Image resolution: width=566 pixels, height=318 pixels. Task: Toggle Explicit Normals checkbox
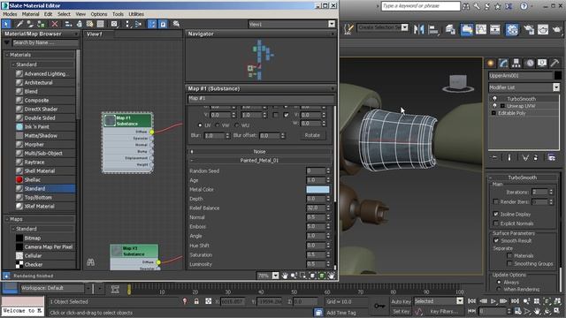(495, 223)
